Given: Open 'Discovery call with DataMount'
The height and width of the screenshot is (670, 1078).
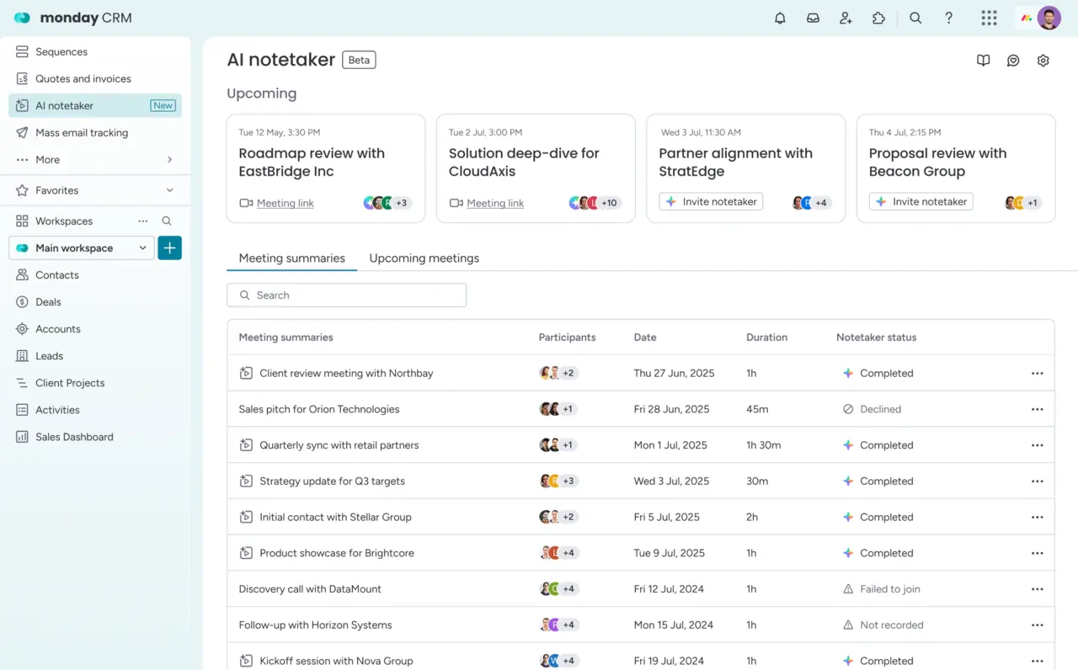Looking at the screenshot, I should click(x=310, y=589).
